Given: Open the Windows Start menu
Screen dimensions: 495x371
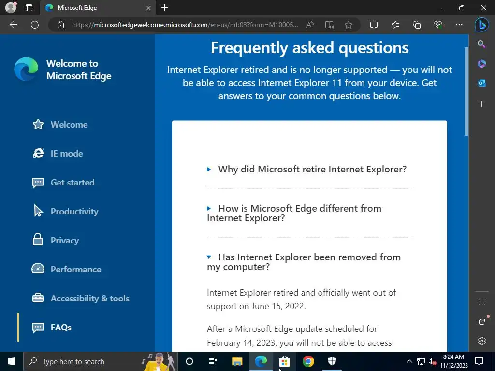Looking at the screenshot, I should (x=12, y=361).
